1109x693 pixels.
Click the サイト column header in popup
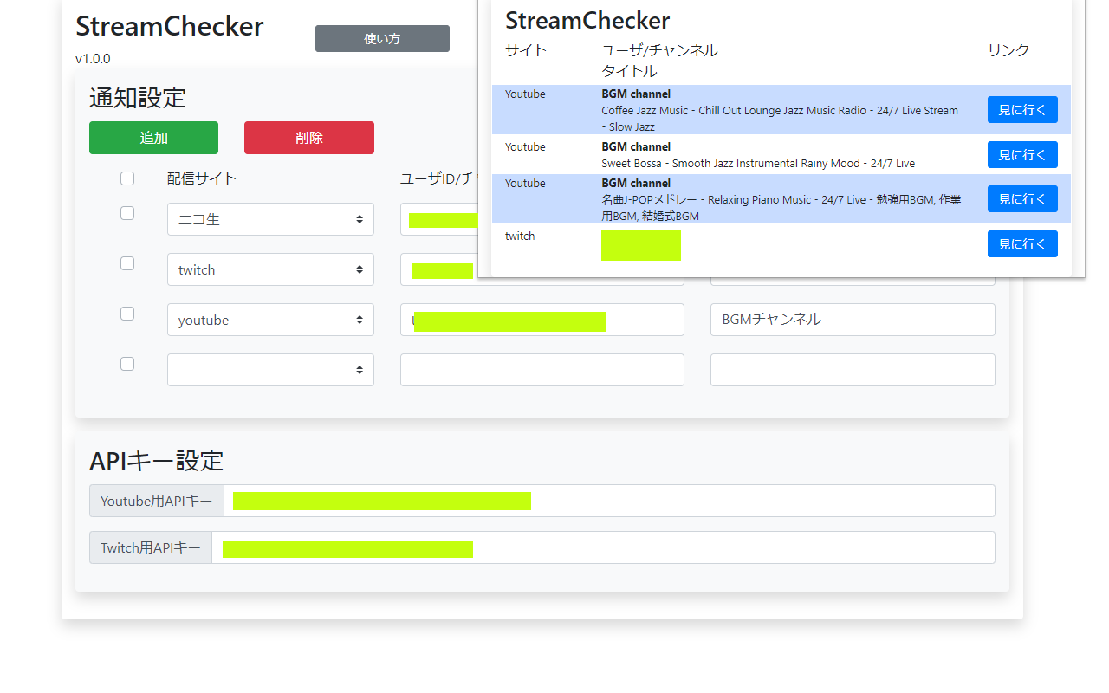pyautogui.click(x=526, y=50)
